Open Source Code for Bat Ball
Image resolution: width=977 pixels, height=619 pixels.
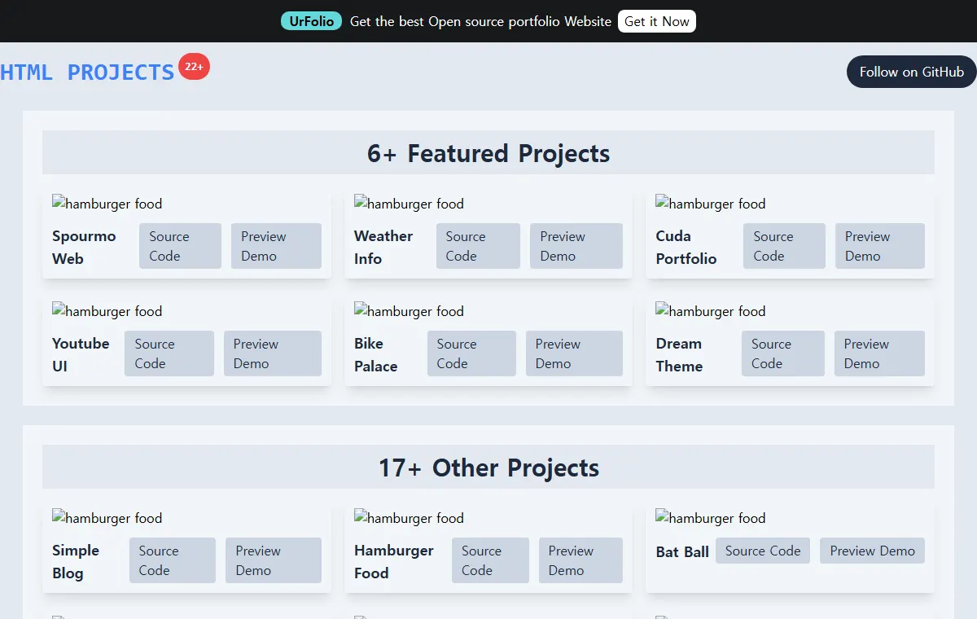[763, 551]
